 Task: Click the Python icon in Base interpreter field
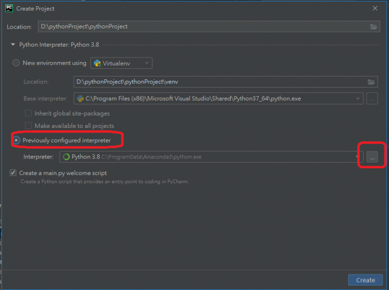point(80,98)
